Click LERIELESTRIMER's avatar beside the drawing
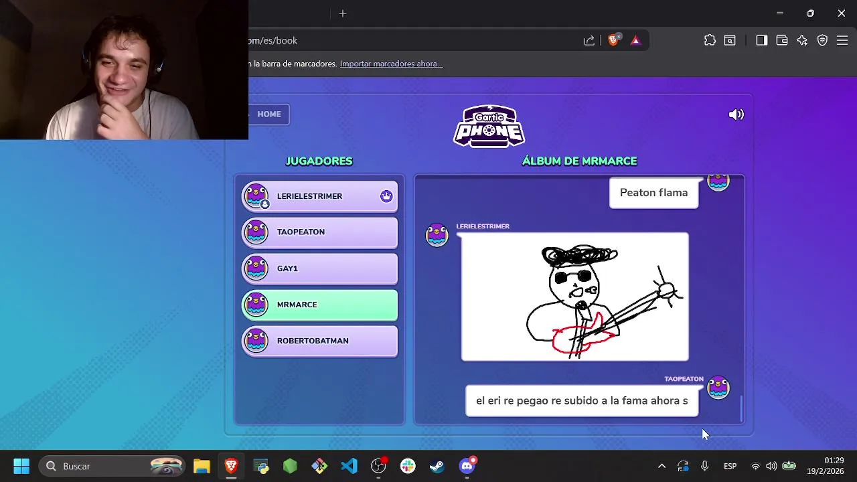Viewport: 857px width, 482px height. point(437,235)
